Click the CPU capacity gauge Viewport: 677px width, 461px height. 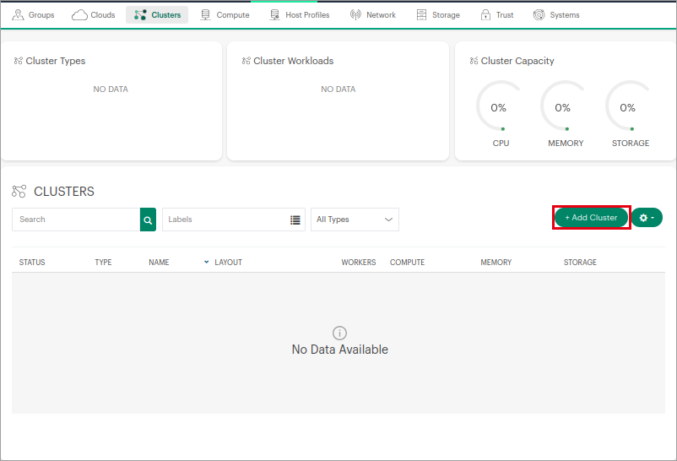(x=499, y=106)
